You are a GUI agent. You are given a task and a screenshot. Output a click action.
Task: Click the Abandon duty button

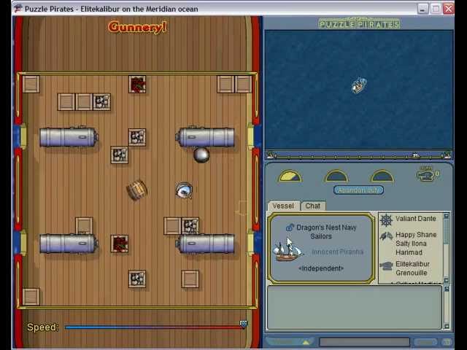(358, 190)
